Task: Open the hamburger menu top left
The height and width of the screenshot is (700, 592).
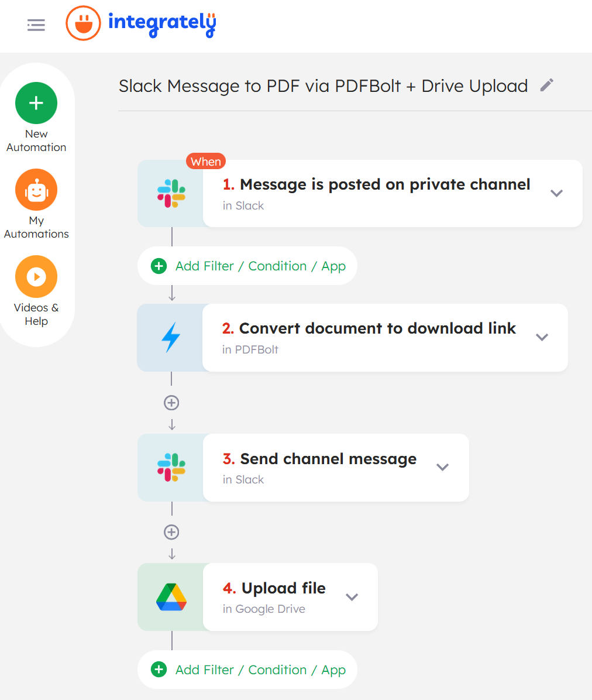Action: [36, 25]
